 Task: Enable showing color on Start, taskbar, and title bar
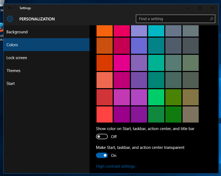(x=102, y=137)
